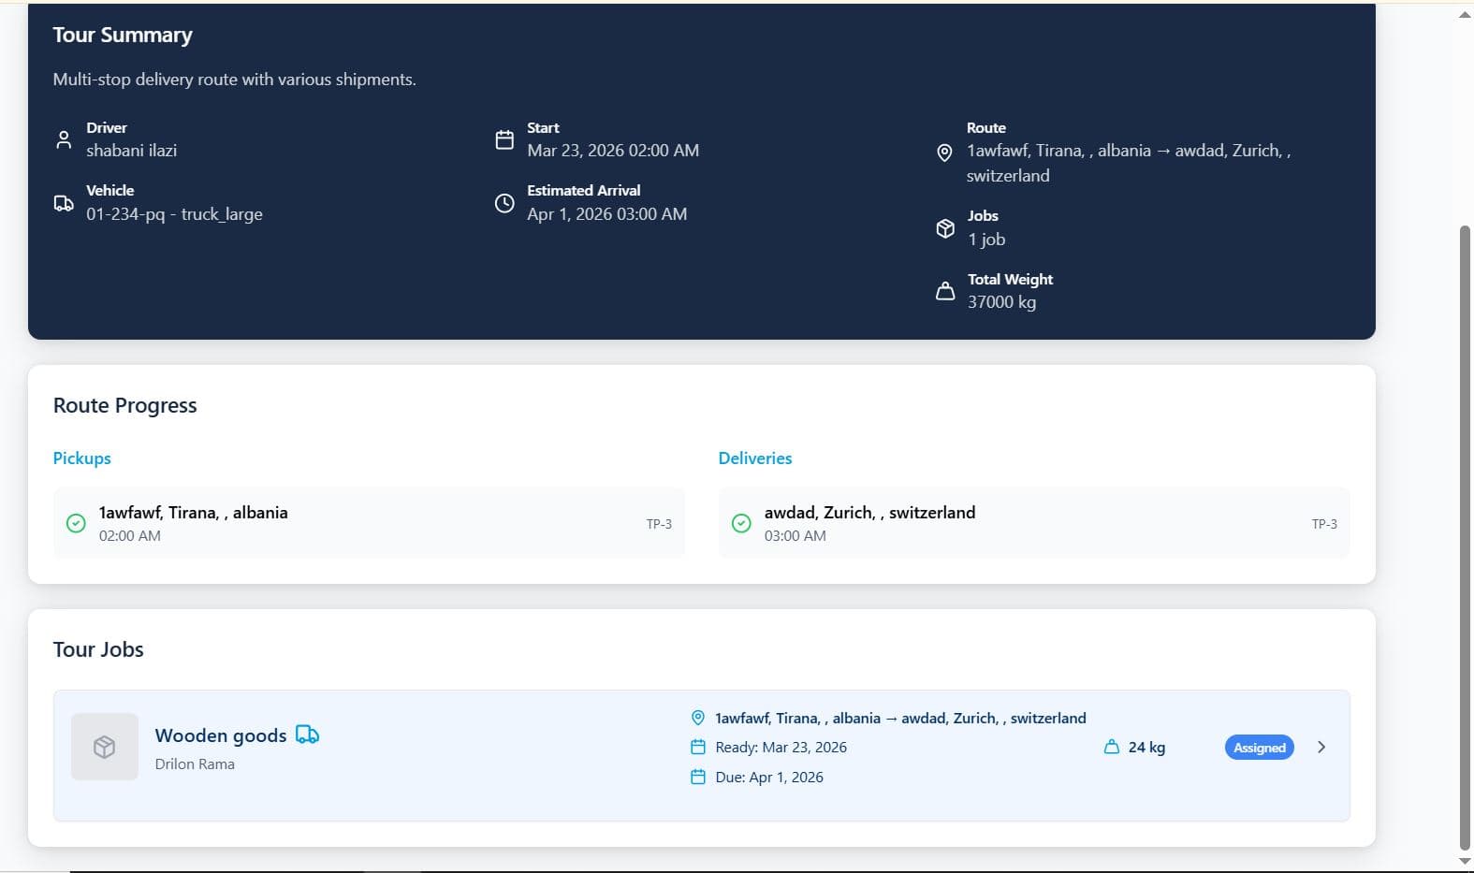1474x873 pixels.
Task: Click Due: Apr 1, 2026 text
Action: [769, 777]
